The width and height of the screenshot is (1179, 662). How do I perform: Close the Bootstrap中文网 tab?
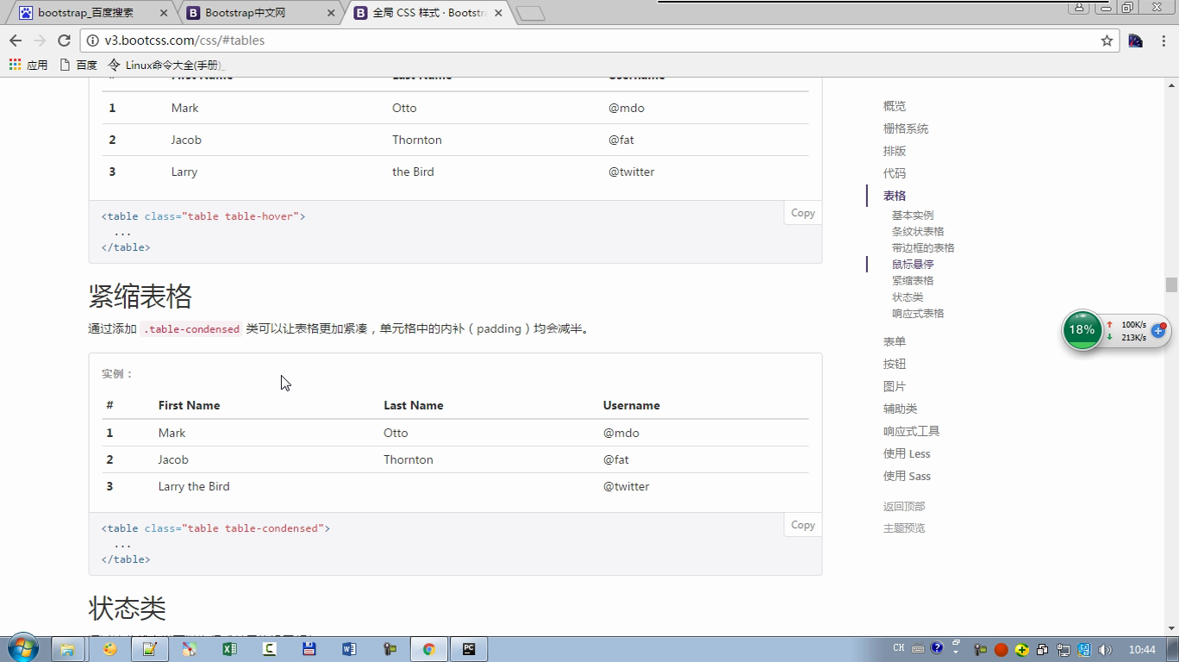coord(331,13)
